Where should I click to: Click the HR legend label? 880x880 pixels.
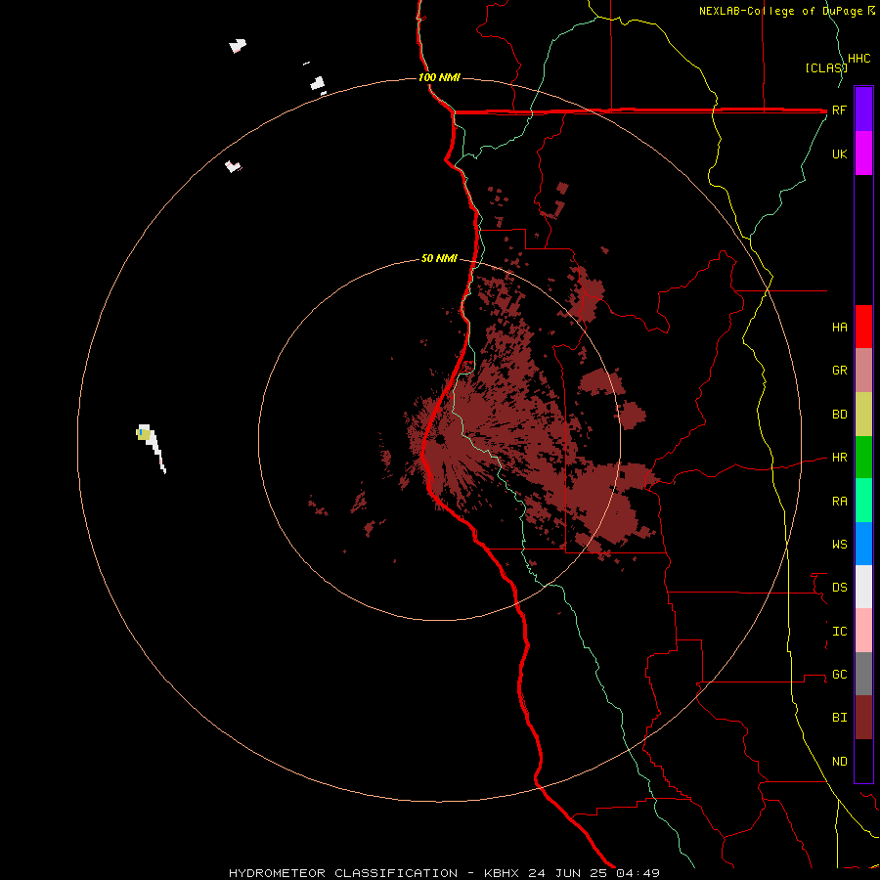[x=839, y=458]
